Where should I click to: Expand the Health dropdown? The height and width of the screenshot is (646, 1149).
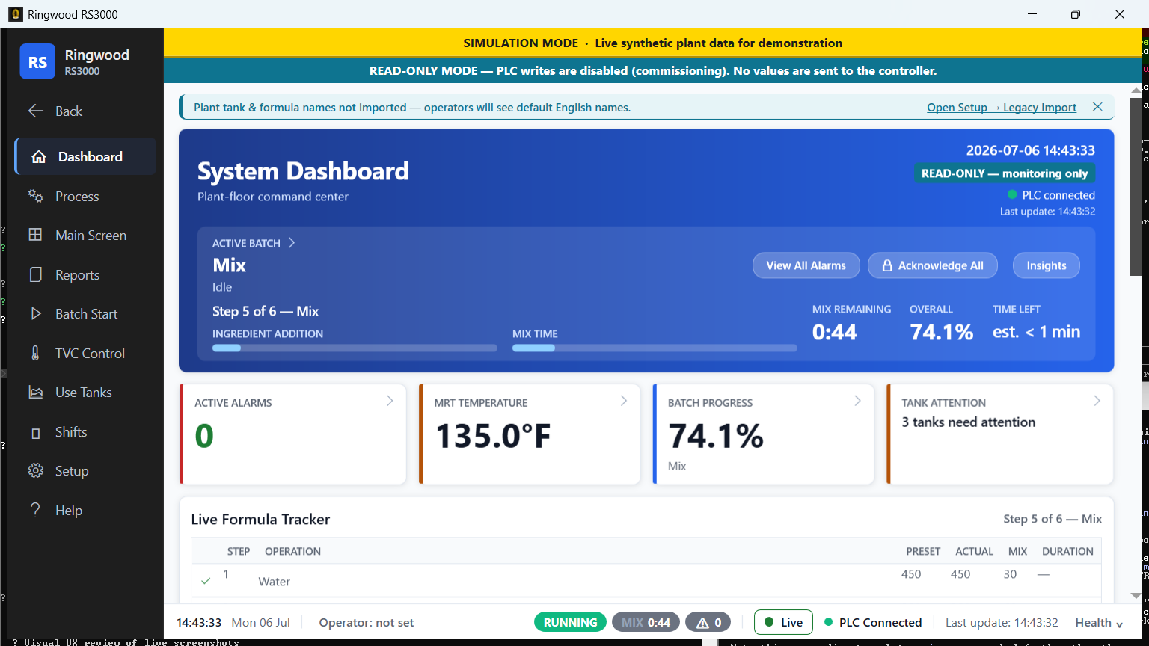click(1099, 623)
